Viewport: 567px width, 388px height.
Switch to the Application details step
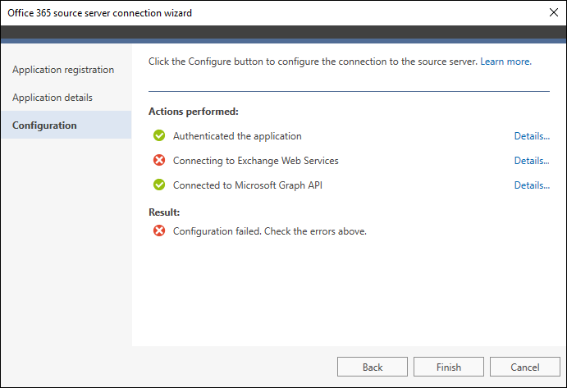point(53,98)
